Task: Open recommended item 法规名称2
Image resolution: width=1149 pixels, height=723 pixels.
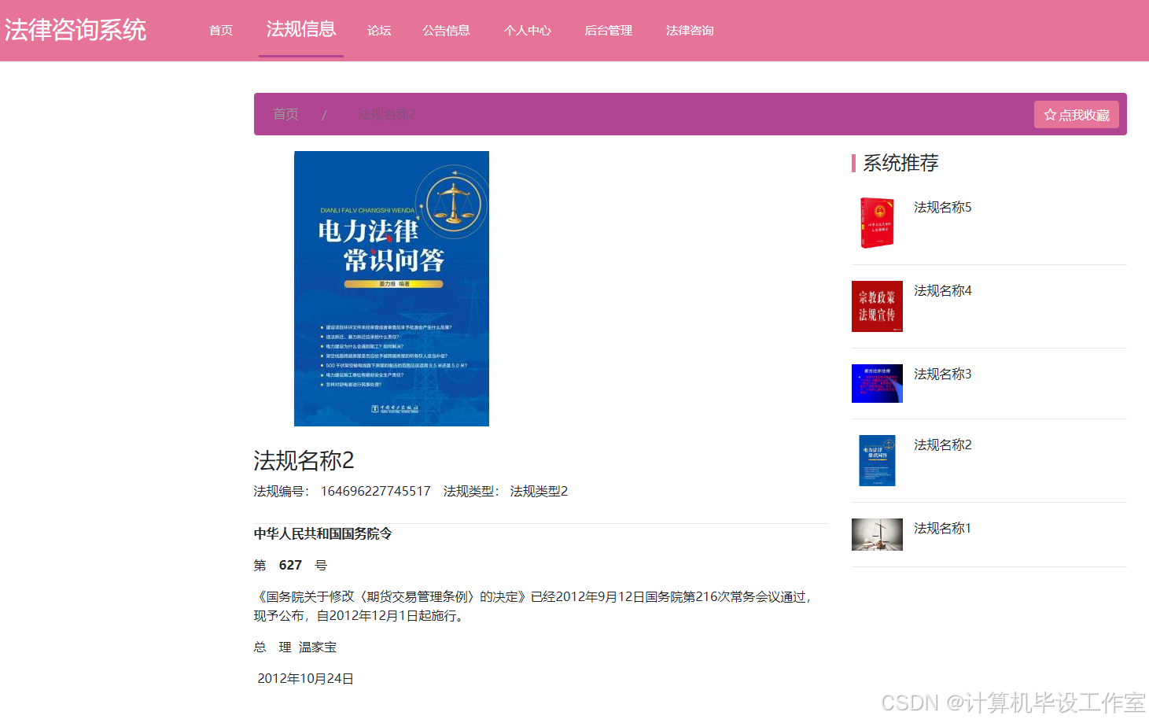Action: (943, 444)
